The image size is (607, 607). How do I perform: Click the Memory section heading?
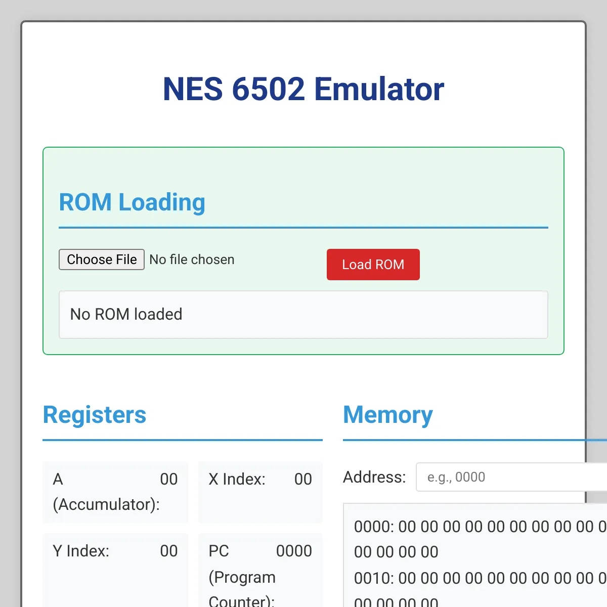click(x=387, y=415)
